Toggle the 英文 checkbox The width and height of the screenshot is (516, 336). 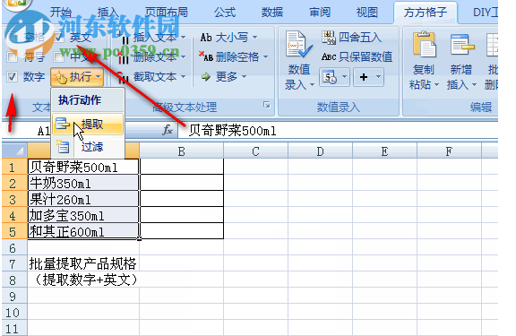point(59,38)
